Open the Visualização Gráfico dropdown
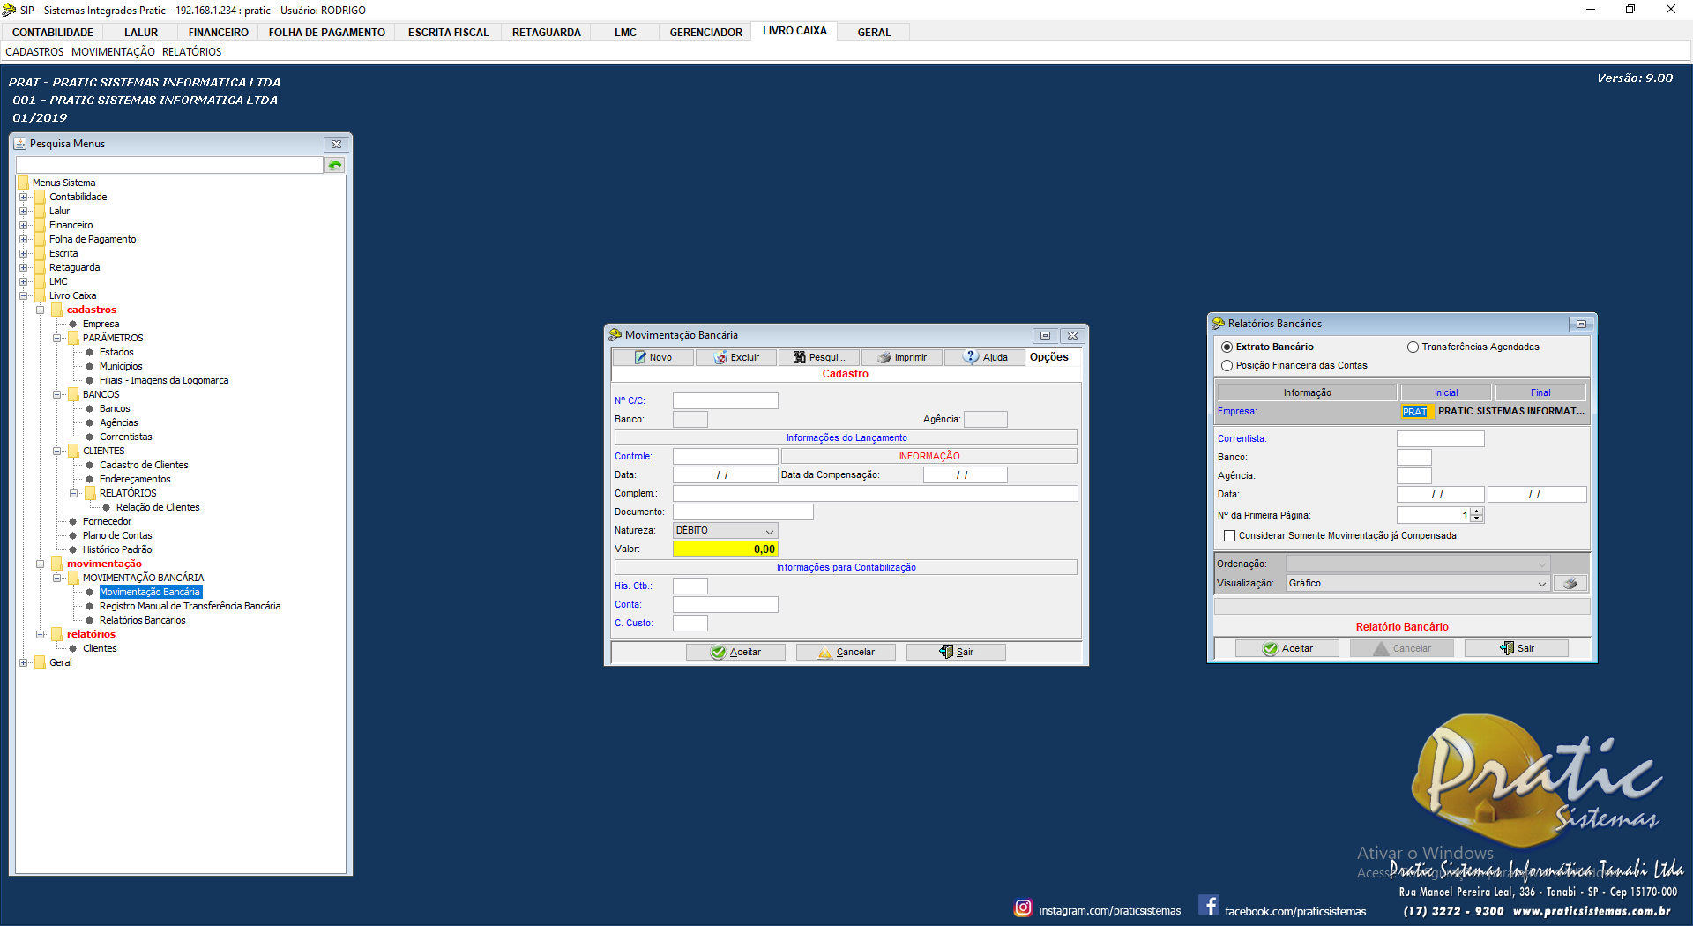This screenshot has height=926, width=1693. [1541, 584]
